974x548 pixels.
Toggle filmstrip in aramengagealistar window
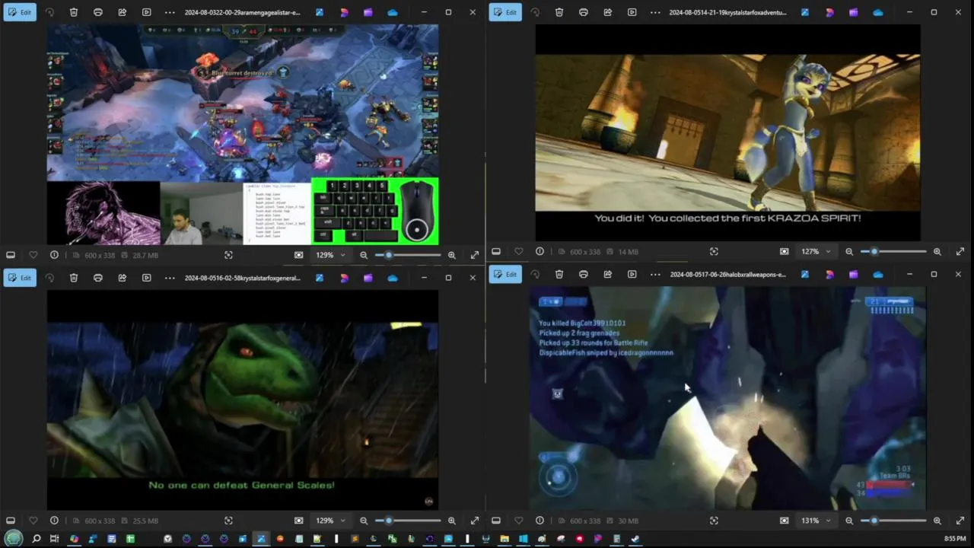[x=11, y=255]
